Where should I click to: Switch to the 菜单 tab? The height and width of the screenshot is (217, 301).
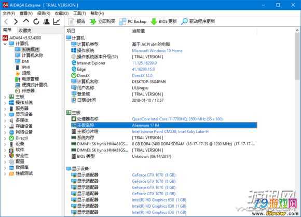coord(7,30)
